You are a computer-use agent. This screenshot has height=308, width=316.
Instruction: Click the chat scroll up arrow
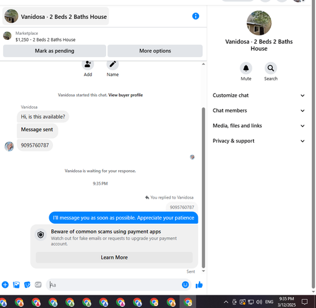[204, 64]
